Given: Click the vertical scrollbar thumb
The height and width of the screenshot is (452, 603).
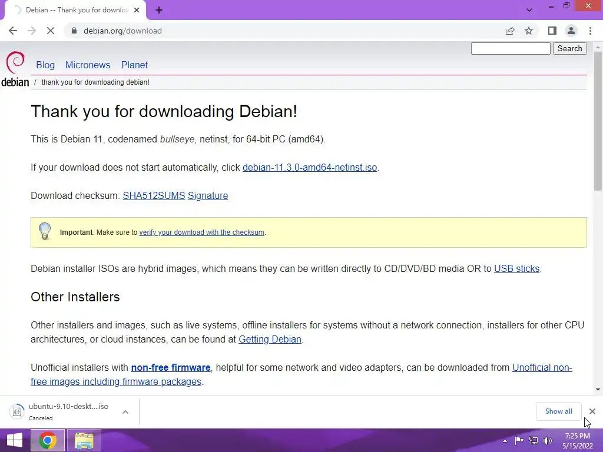Looking at the screenshot, I should tap(598, 121).
